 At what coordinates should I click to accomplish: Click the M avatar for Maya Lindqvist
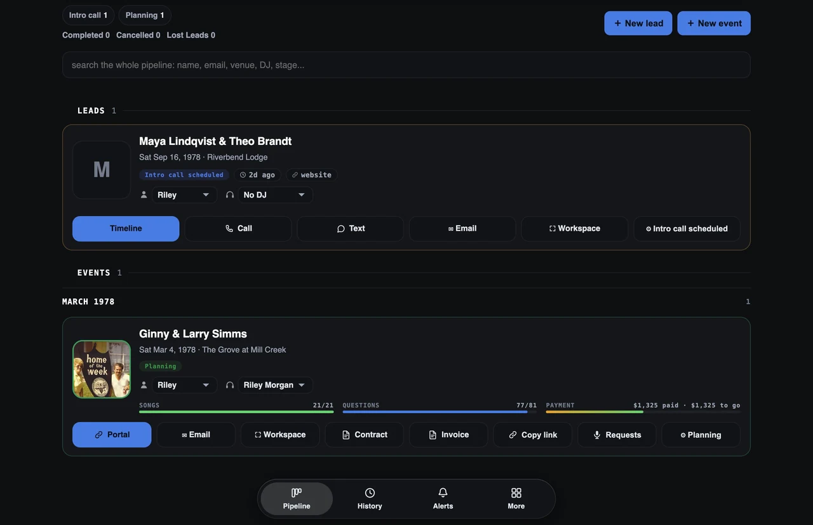pos(102,170)
